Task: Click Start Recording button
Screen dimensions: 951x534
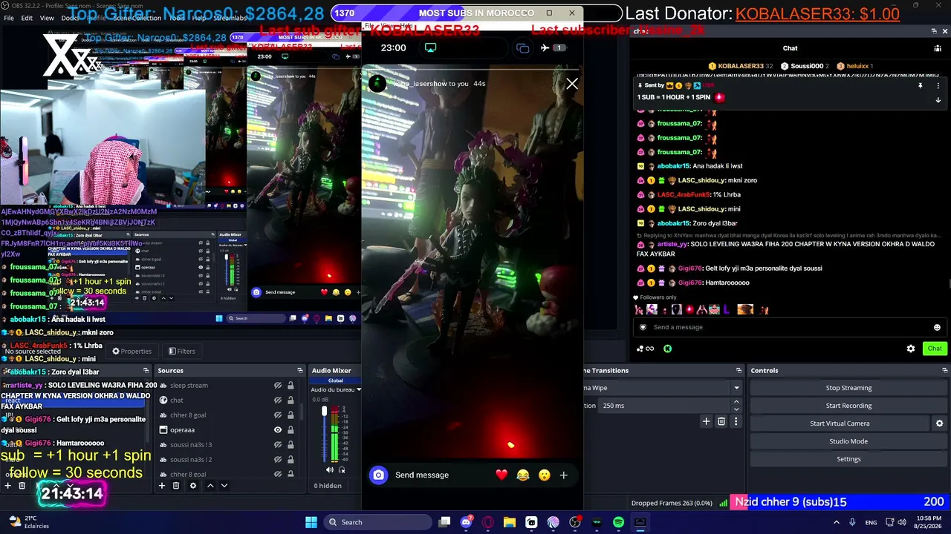Action: [848, 406]
